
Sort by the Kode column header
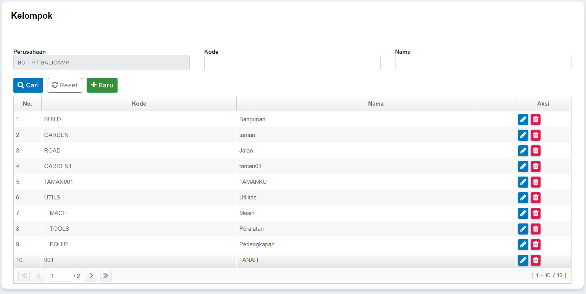pyautogui.click(x=139, y=104)
